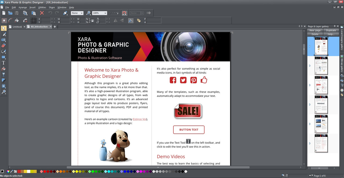This screenshot has width=344, height=178.
Task: Open the Bitmap gallery side tab
Action: [x=342, y=64]
